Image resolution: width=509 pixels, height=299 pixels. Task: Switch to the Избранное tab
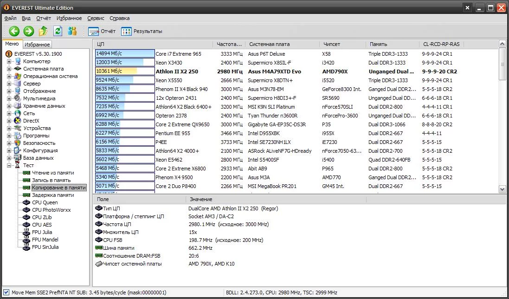pyautogui.click(x=37, y=45)
